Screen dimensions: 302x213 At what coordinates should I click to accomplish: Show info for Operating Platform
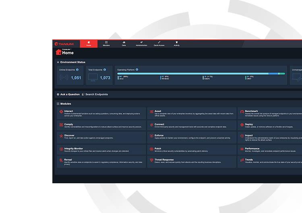click(x=137, y=70)
